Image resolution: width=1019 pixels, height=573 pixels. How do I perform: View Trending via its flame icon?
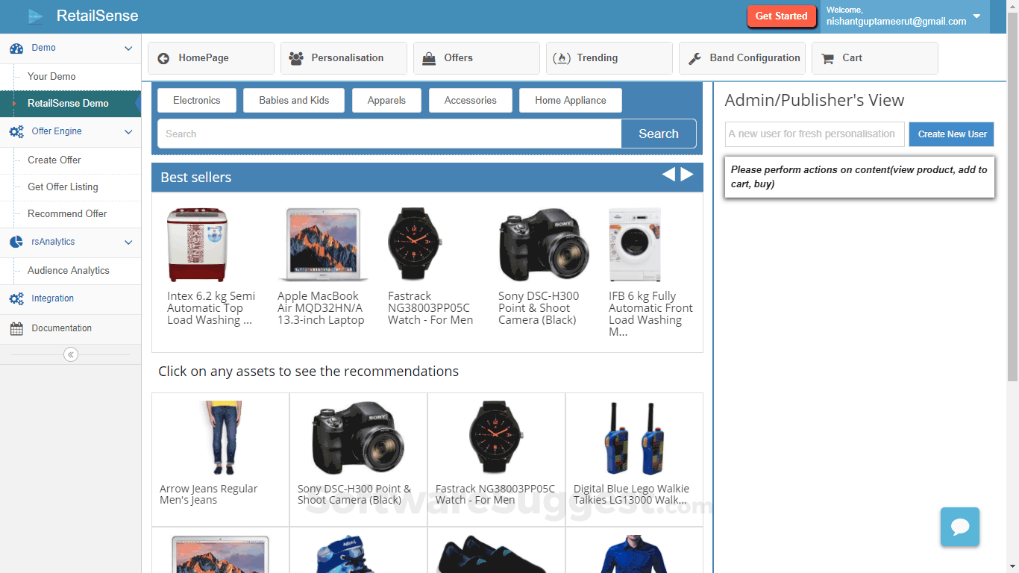562,57
